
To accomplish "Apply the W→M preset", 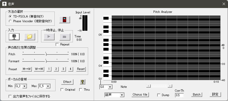I will (39, 69).
